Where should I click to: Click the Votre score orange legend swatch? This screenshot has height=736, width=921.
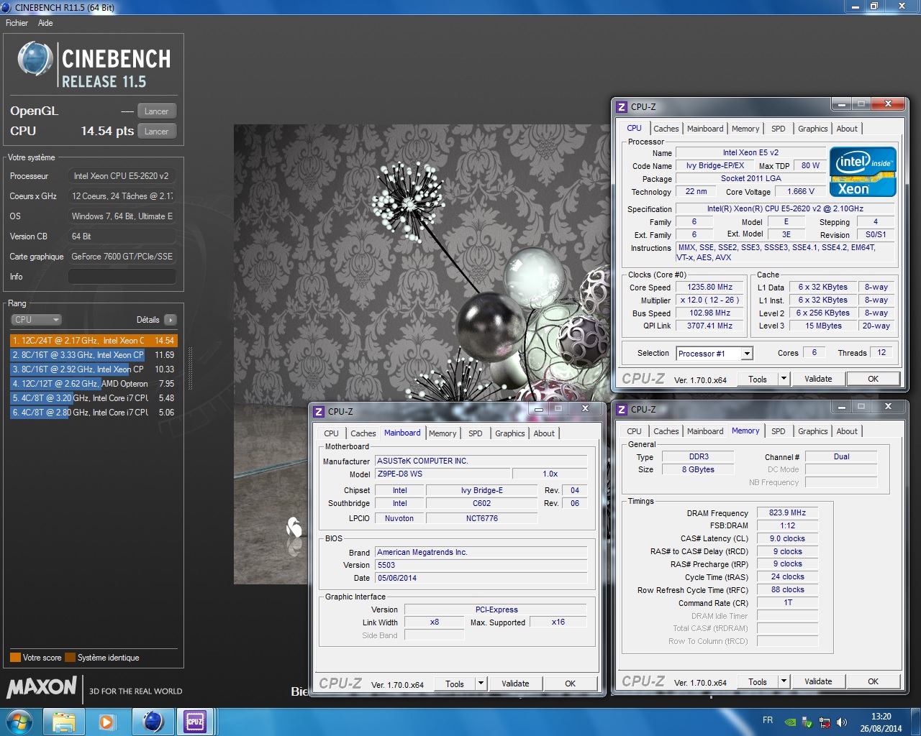[15, 658]
